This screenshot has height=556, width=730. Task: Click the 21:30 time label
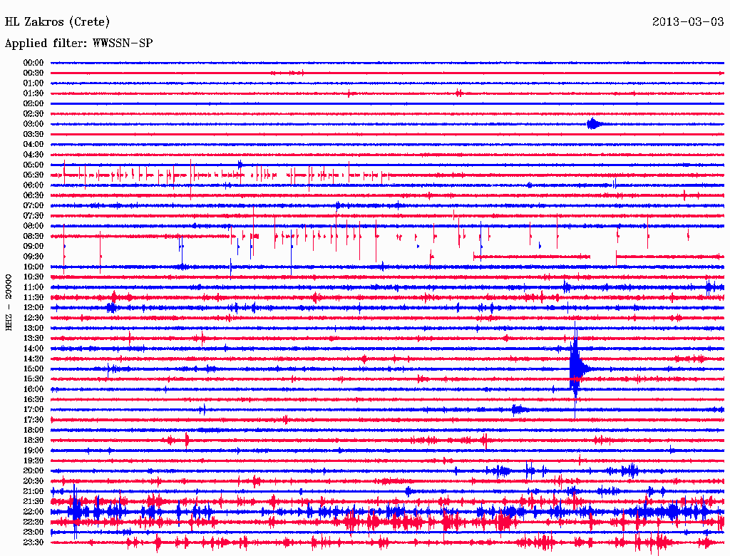[x=34, y=502]
